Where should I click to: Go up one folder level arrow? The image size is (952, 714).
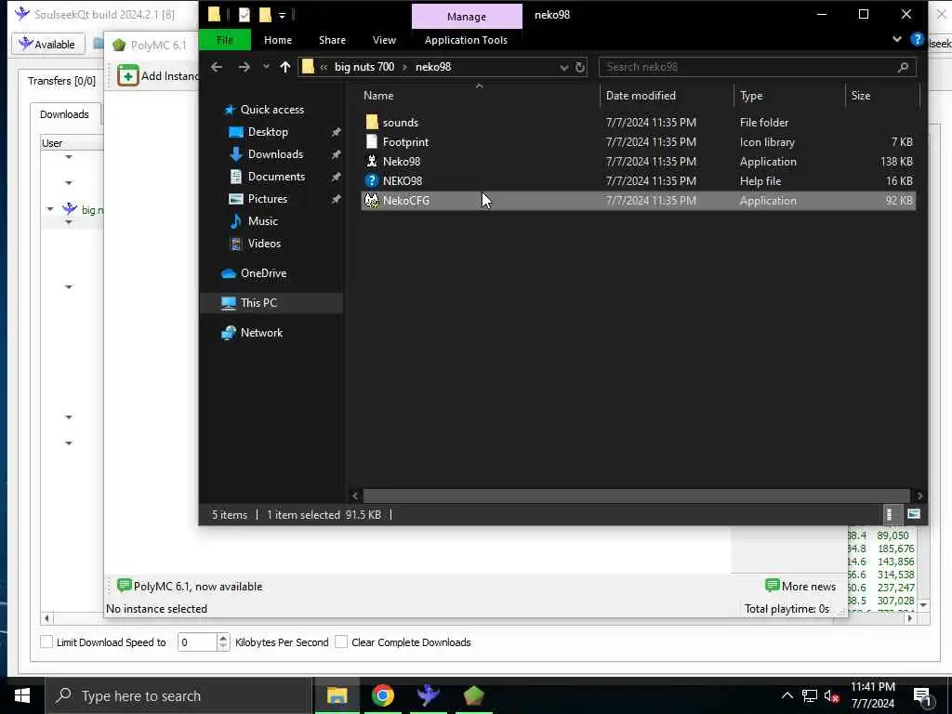284,67
